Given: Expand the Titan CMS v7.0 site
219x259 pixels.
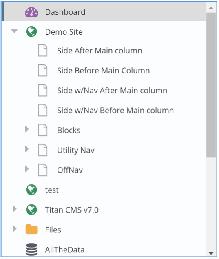Looking at the screenshot, I should 15,209.
